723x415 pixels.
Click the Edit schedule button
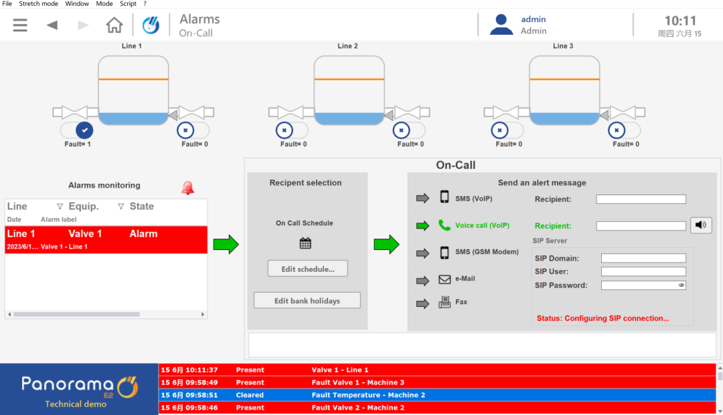click(307, 269)
